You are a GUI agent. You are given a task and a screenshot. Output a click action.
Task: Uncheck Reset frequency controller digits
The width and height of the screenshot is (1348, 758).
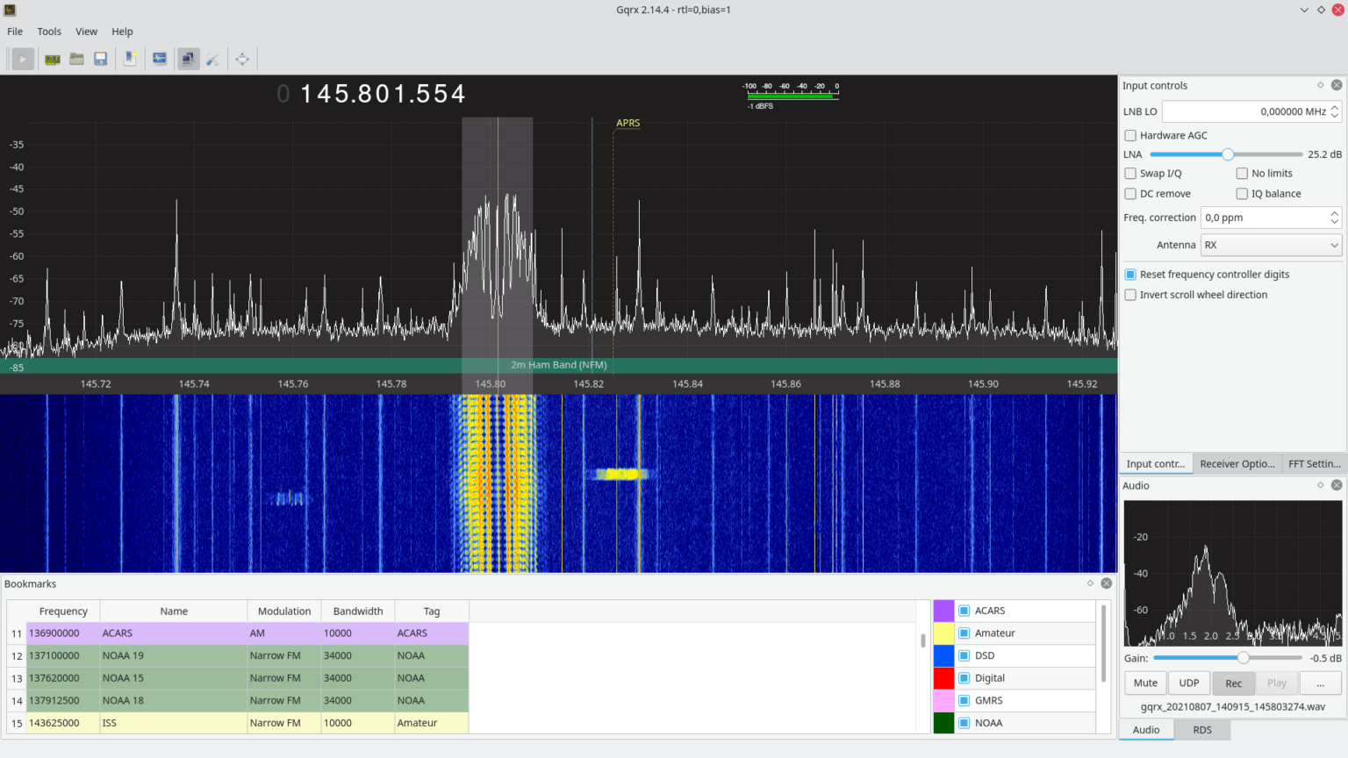(1130, 274)
